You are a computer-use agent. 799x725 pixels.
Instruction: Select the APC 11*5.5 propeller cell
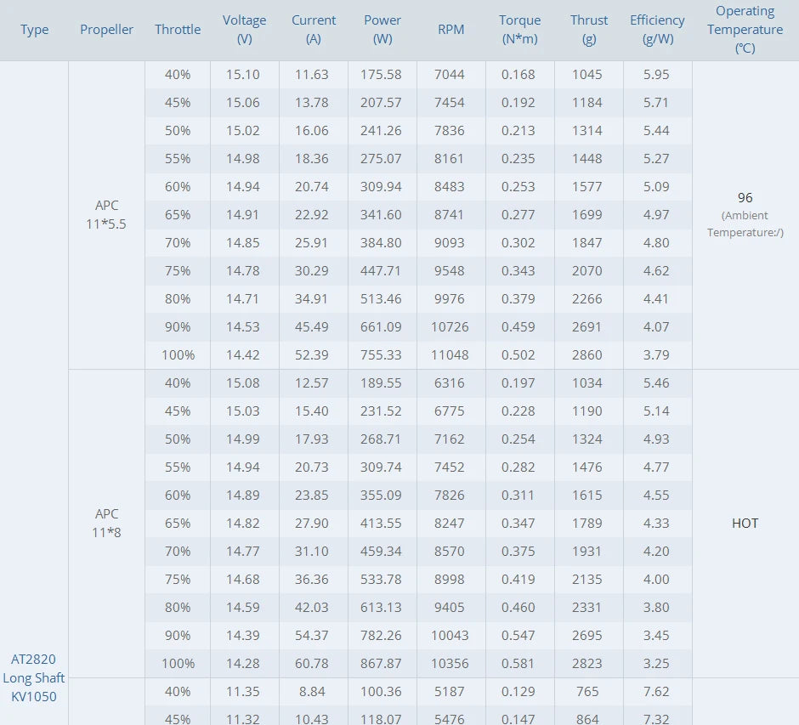107,215
